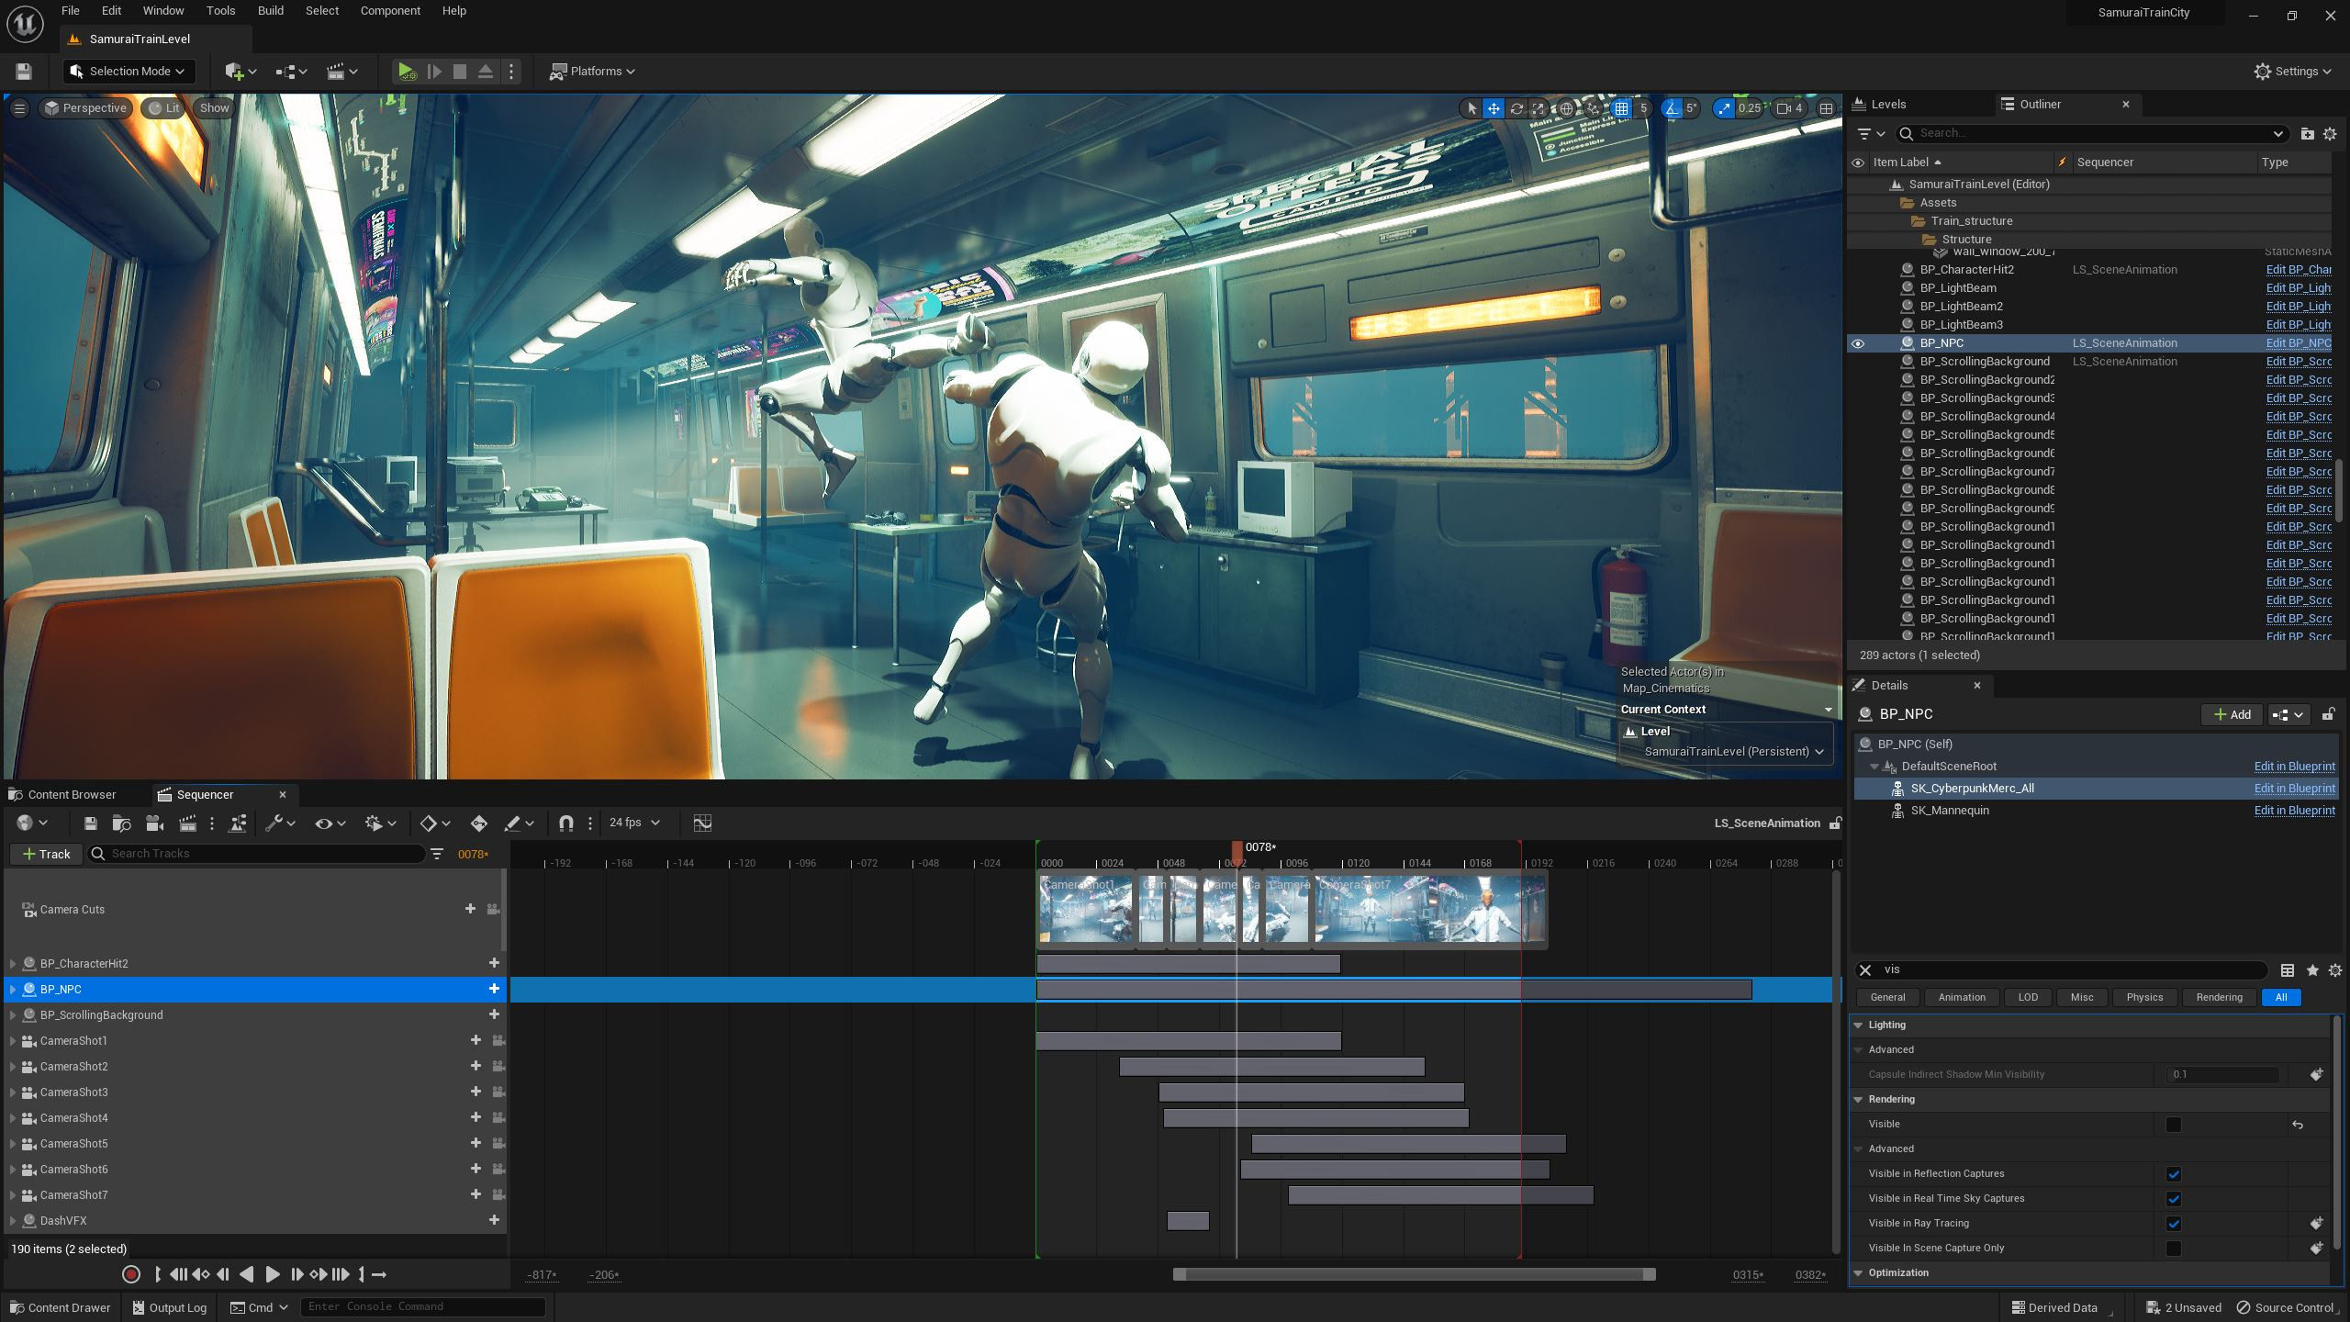Click the render movie clapperboard icon in Sequencer

tap(187, 823)
